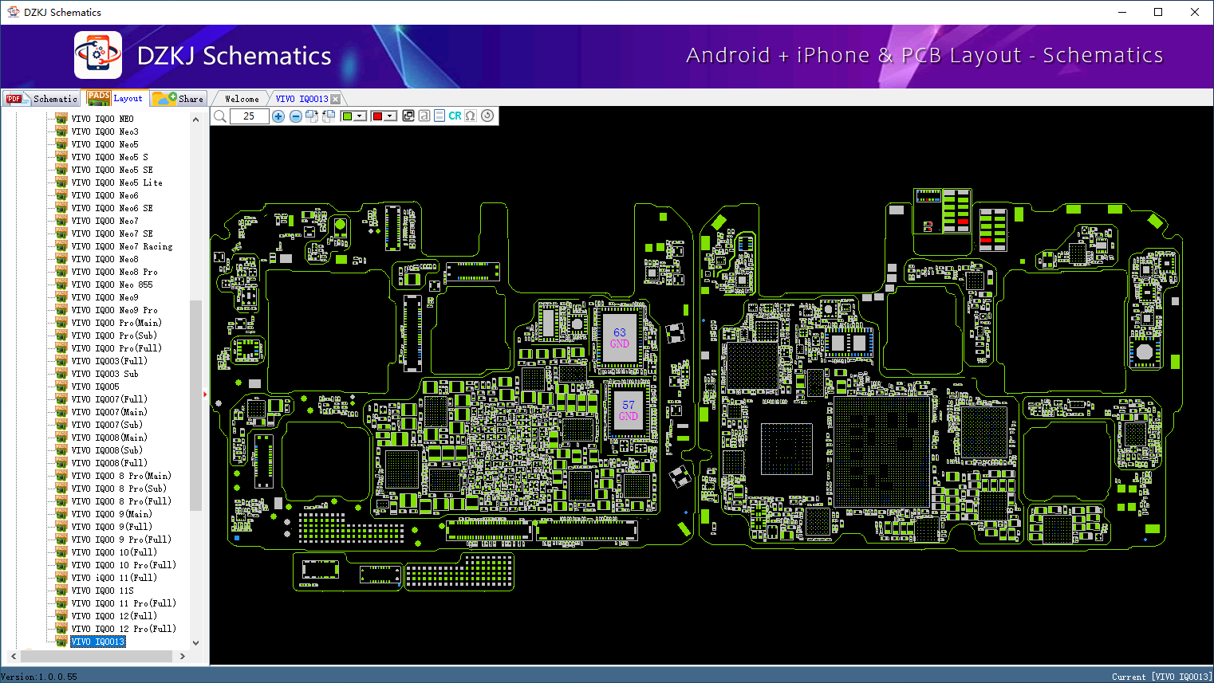Viewport: 1214px width, 683px height.
Task: Open VIVO IQOO7(Full) layout
Action: (x=109, y=399)
